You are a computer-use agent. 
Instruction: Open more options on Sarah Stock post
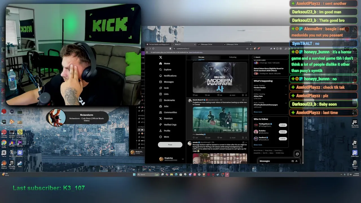(x=246, y=100)
